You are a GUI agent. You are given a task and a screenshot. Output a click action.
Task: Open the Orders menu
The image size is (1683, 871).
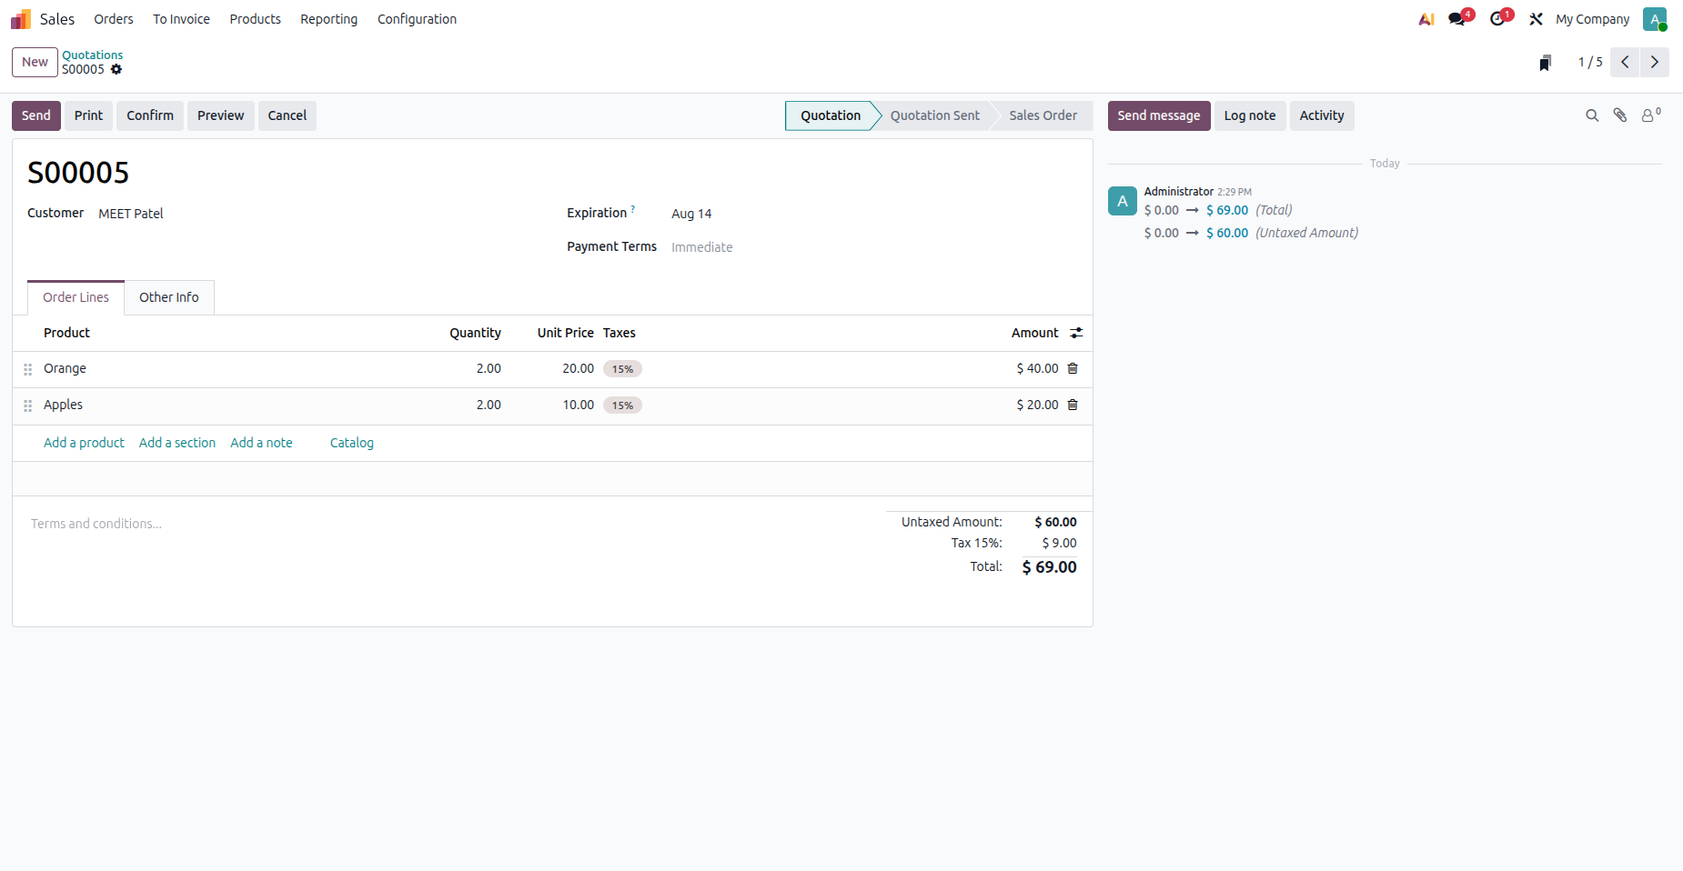114,19
